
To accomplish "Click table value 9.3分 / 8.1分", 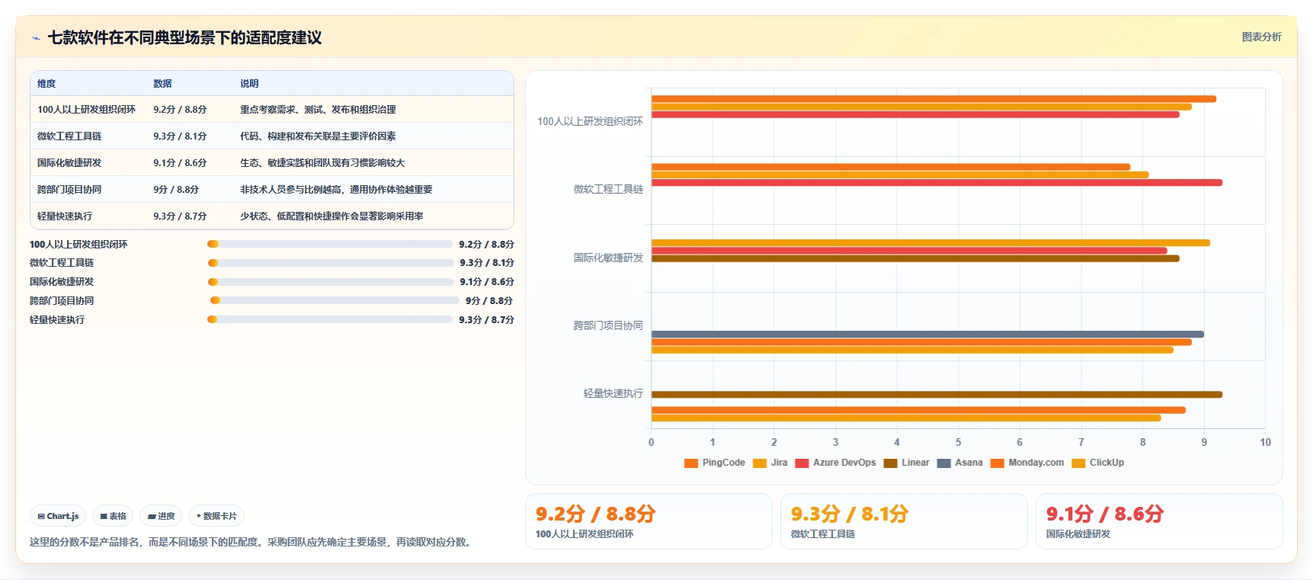I will pos(180,136).
